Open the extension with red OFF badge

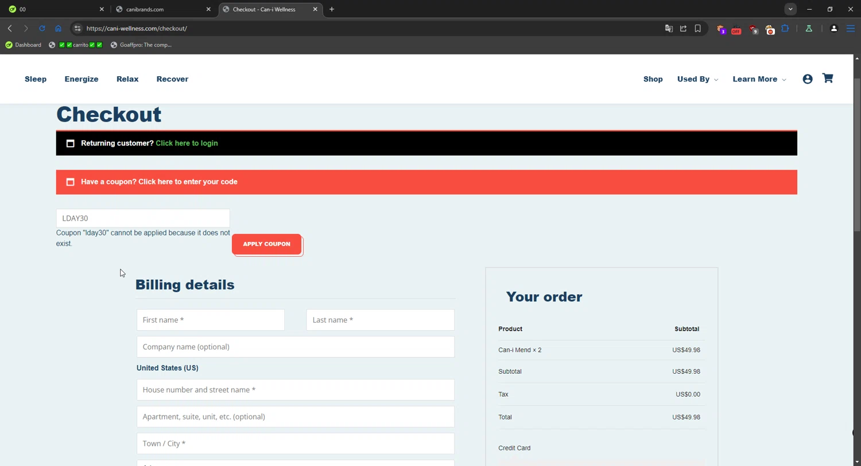pos(736,29)
